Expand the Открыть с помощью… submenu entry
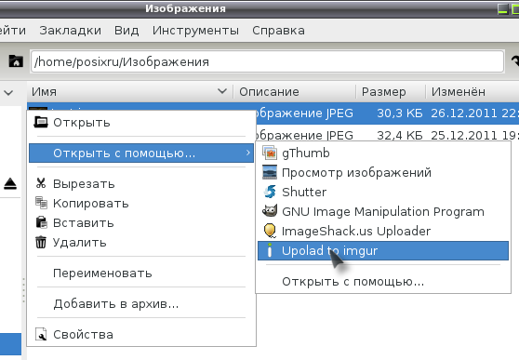The height and width of the screenshot is (360, 519). pyautogui.click(x=141, y=153)
